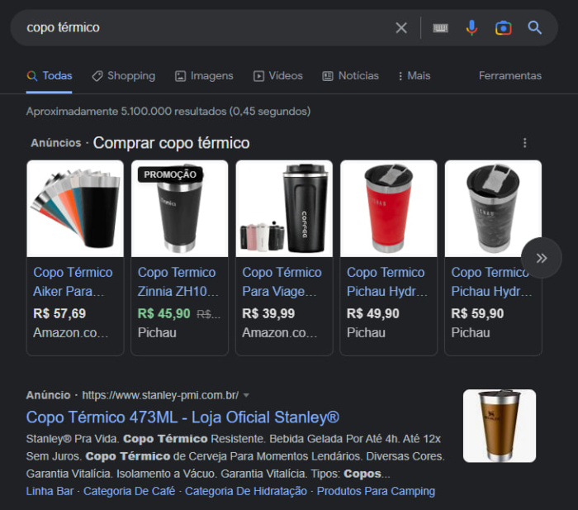Screen dimensions: 578x510
Task: Open the Notícias tab
Action: (350, 76)
